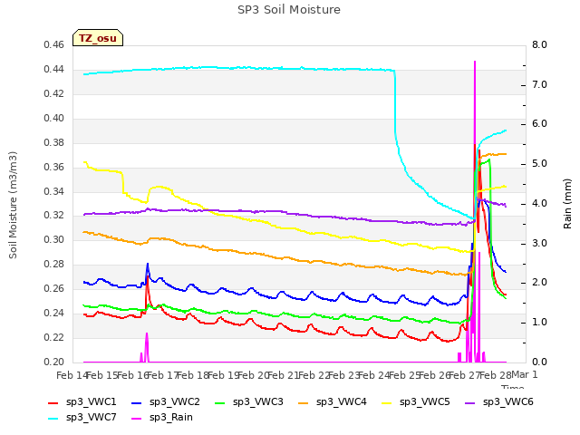Click the orange sp3_VWC4 legend swatch
The image size is (580, 435).
click(304, 402)
